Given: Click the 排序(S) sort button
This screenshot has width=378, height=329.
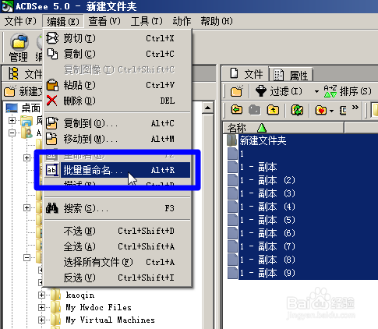Looking at the screenshot, I should 348,91.
